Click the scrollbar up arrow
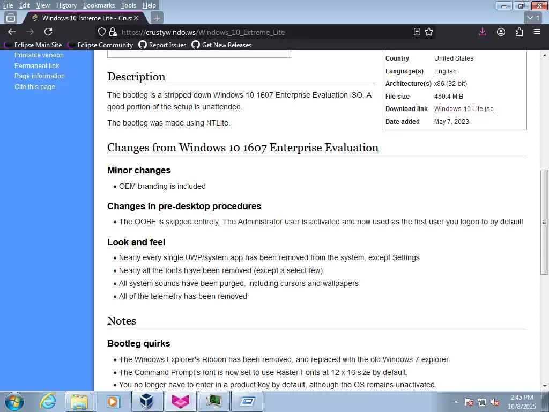Viewport: 549px width, 412px height. (544, 55)
